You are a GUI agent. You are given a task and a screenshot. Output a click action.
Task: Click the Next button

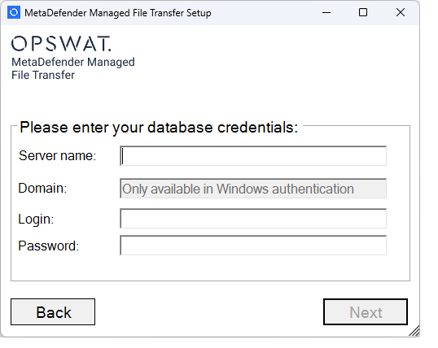[366, 311]
